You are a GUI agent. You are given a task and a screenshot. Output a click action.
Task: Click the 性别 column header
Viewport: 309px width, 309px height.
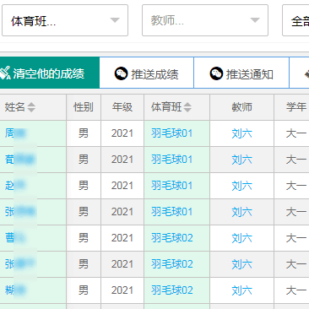pos(84,107)
